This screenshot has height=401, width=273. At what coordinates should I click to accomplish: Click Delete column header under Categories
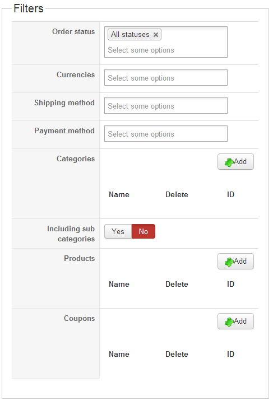point(177,194)
